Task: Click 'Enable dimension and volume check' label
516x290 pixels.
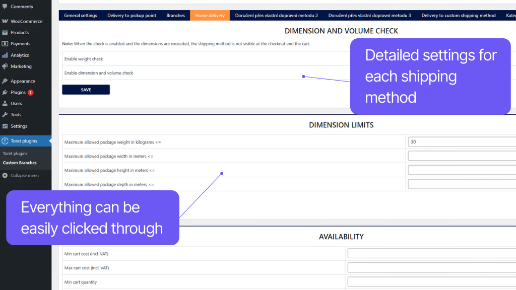Action: click(x=99, y=73)
